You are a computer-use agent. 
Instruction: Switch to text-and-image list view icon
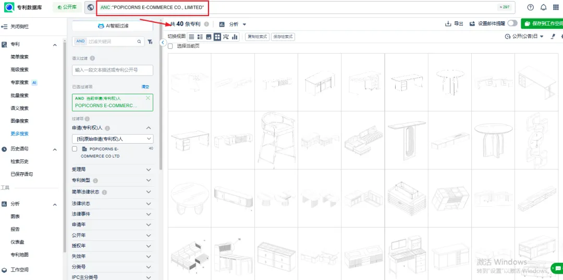(200, 36)
